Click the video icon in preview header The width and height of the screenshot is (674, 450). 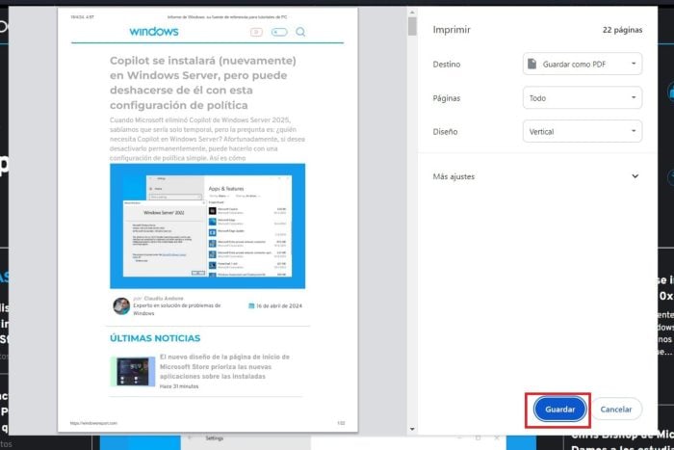coord(256,32)
